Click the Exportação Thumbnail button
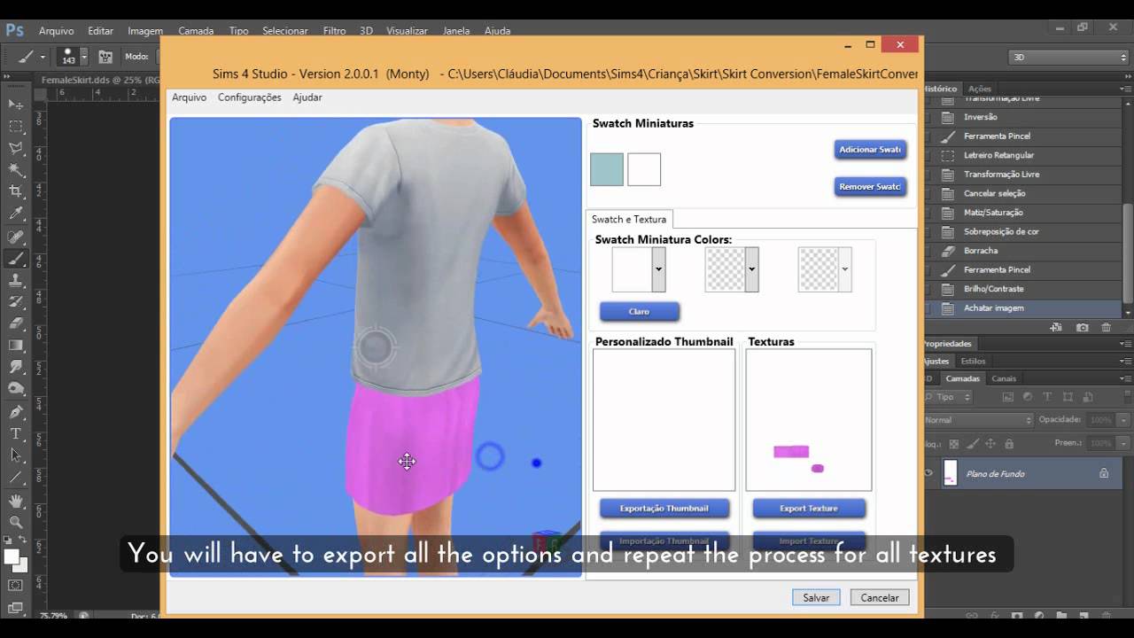Viewport: 1134px width, 638px height. coord(664,509)
